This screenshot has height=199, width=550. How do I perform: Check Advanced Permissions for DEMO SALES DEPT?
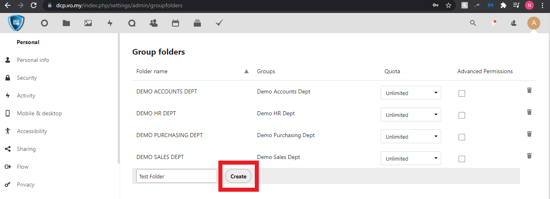click(x=462, y=159)
